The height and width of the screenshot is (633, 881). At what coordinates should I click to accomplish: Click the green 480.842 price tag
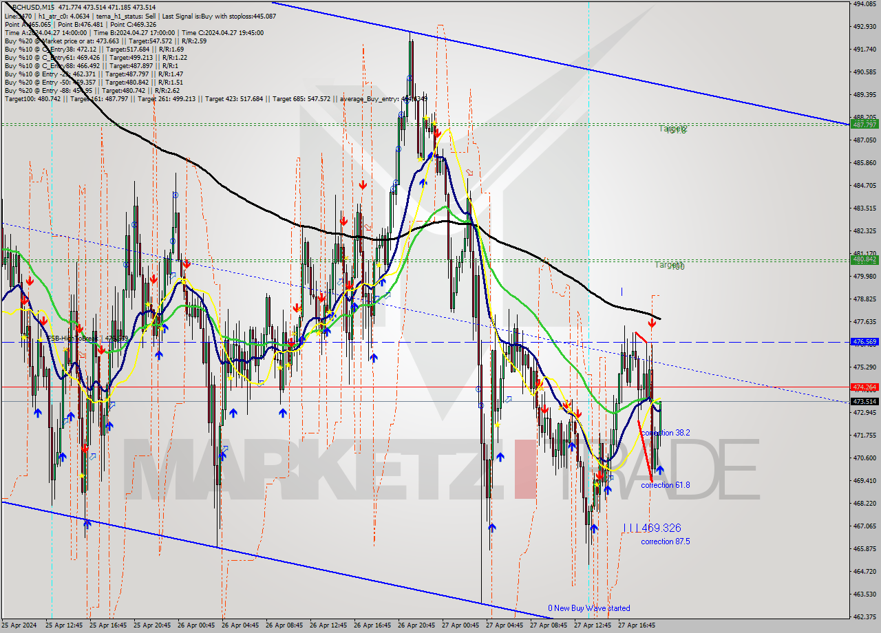point(864,259)
